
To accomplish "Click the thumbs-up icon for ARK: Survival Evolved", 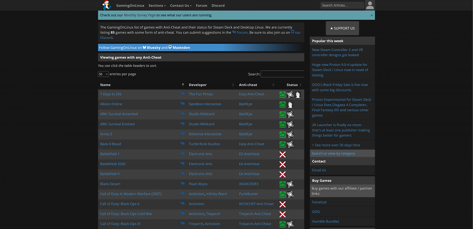I will (282, 124).
